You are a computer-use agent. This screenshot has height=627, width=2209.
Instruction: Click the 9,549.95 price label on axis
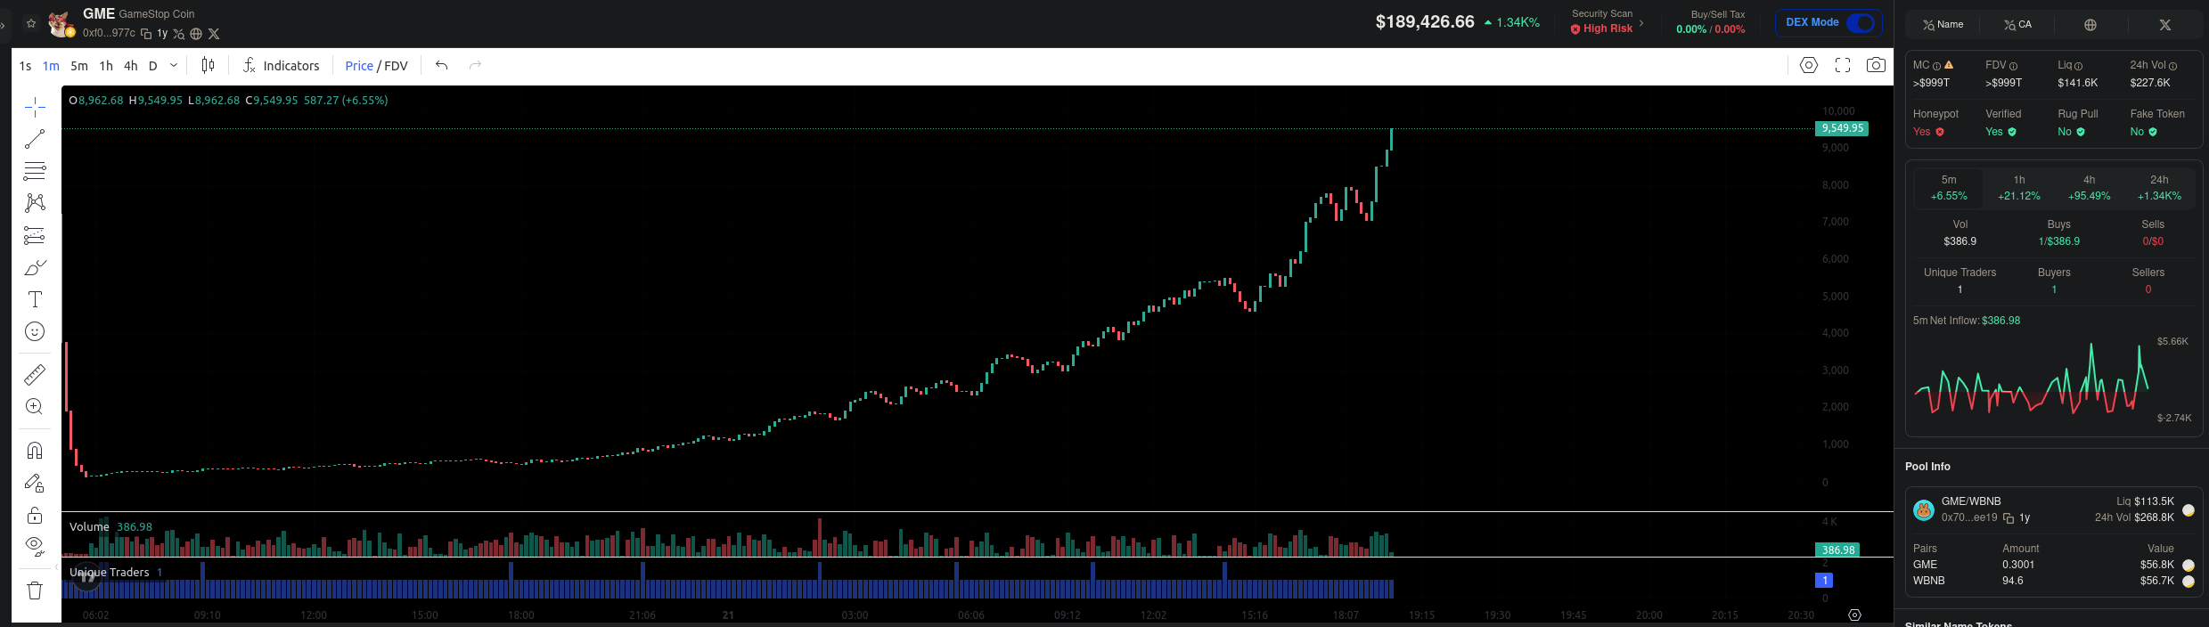(x=1842, y=128)
